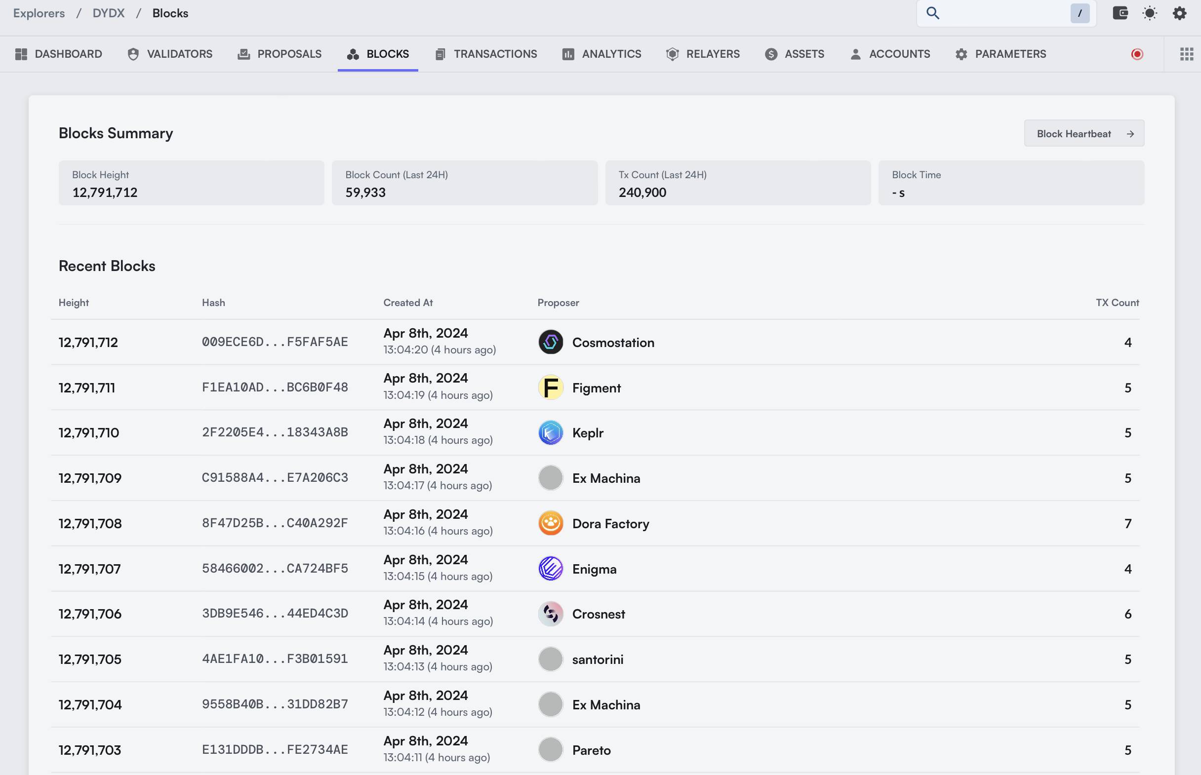This screenshot has height=775, width=1201.
Task: Open Enigma proposer name
Action: 595,569
